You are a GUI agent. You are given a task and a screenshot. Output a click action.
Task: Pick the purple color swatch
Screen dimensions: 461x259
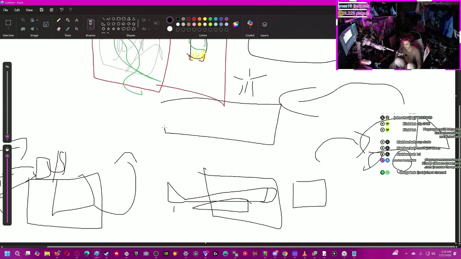[227, 19]
